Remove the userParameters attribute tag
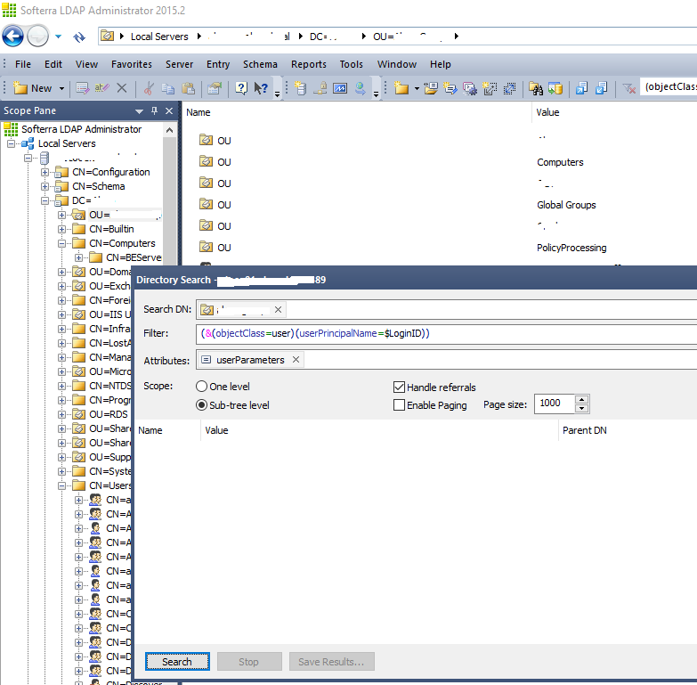The width and height of the screenshot is (697, 685). coord(296,360)
